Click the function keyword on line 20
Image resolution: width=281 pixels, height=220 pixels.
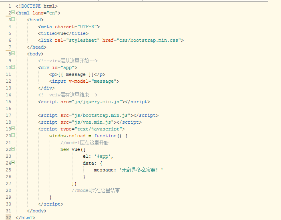(x=105, y=136)
